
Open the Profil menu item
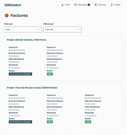pyautogui.click(x=67, y=5)
